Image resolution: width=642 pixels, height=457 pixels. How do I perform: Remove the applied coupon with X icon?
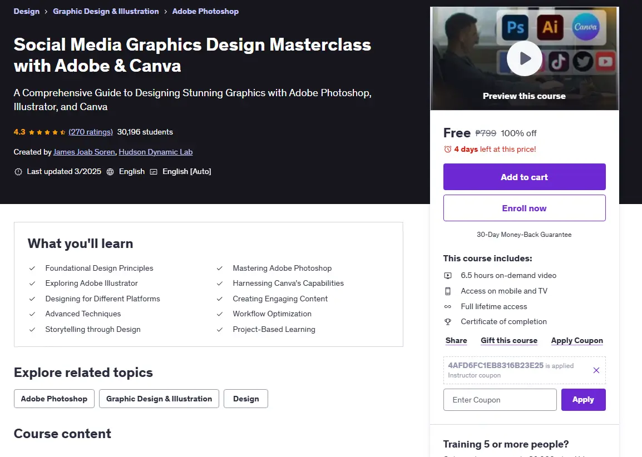pyautogui.click(x=596, y=370)
